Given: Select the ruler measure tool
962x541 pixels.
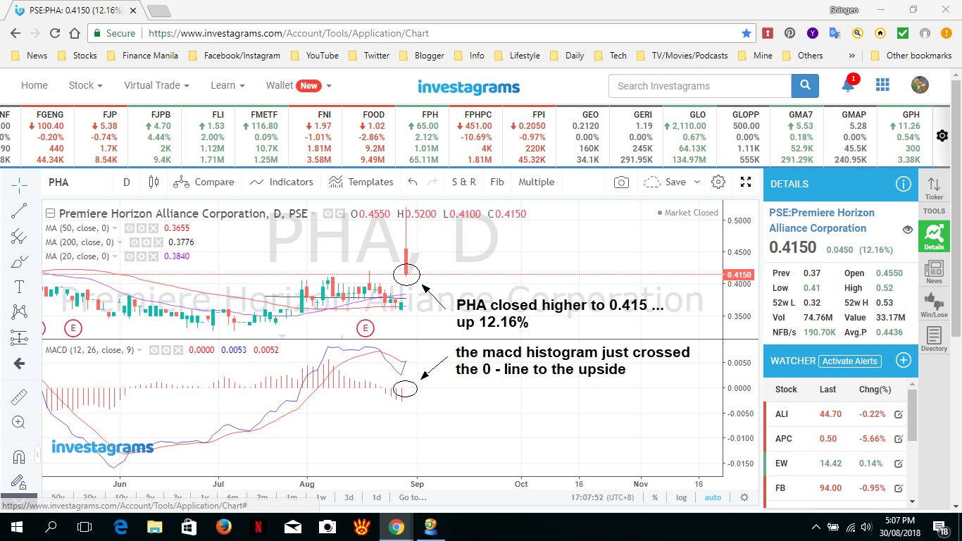Looking at the screenshot, I should [19, 397].
